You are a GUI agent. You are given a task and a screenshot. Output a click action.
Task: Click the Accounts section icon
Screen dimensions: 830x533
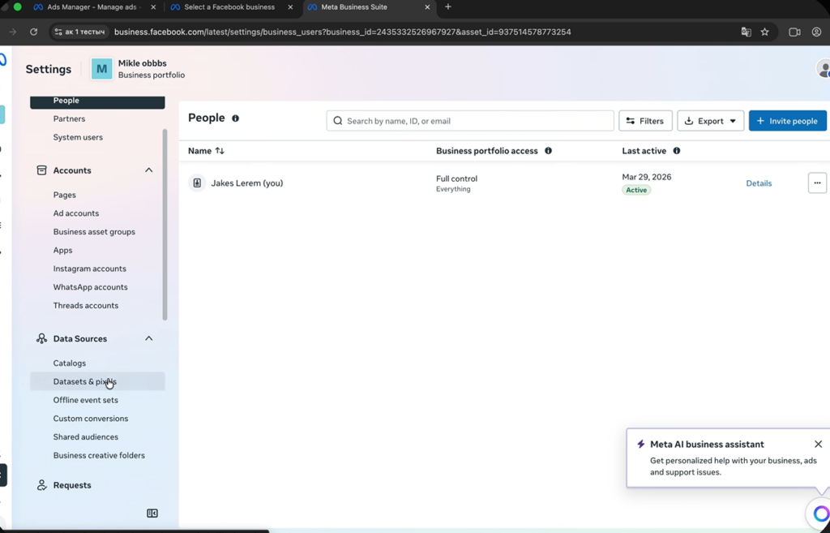[x=41, y=170]
